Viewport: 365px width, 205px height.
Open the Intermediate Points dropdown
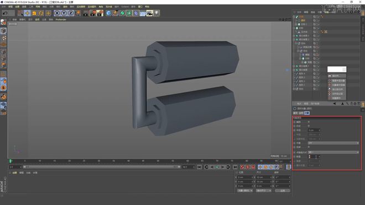point(333,152)
